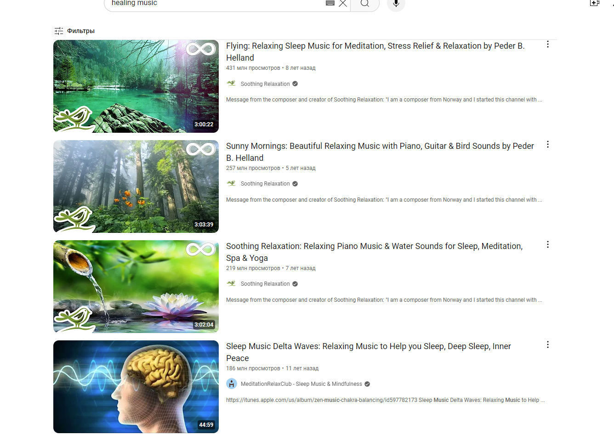Clear the search query with X icon
The width and height of the screenshot is (614, 435).
point(343,3)
